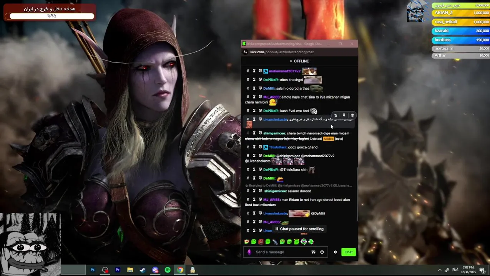490x276 pixels.
Task: Timeout DoPiDoPi on '@ThisIsDara siah' message
Action: click(254, 169)
